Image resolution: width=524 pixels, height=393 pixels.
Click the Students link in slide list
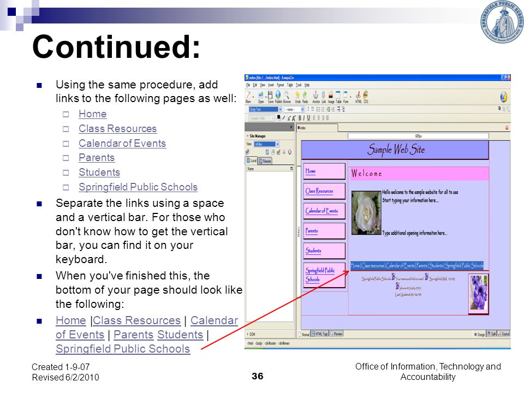(x=99, y=172)
